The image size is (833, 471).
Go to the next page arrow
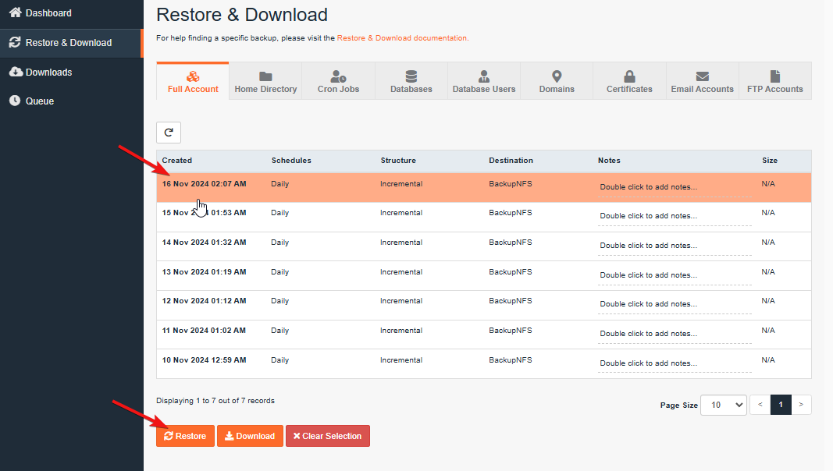pos(801,405)
